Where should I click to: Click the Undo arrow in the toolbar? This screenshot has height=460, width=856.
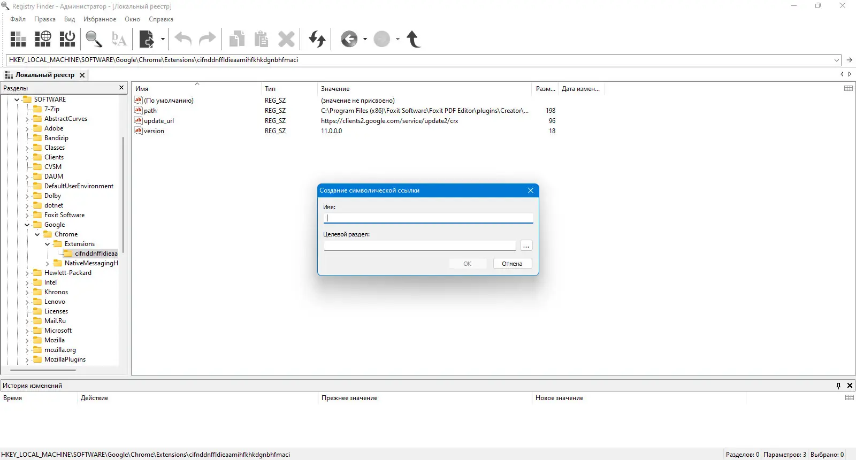pyautogui.click(x=183, y=39)
